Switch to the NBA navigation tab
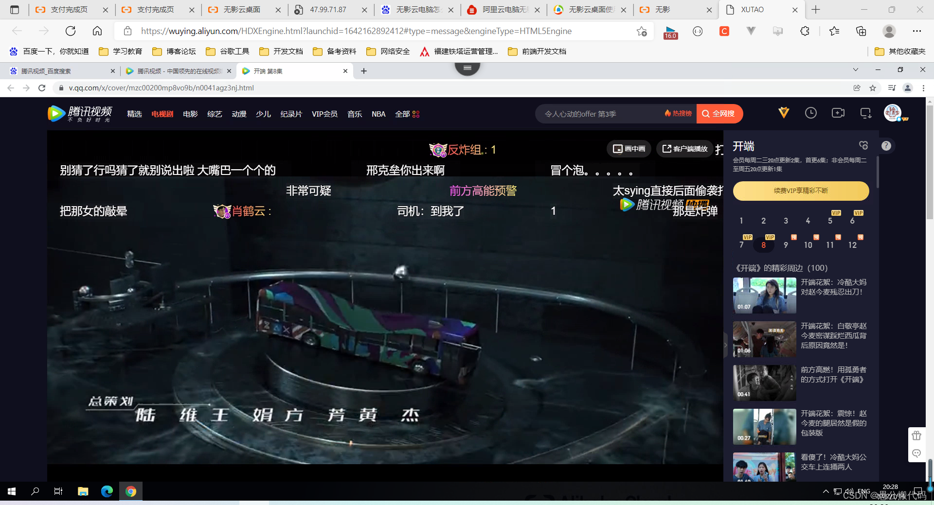Viewport: 934px width, 505px height. click(378, 114)
